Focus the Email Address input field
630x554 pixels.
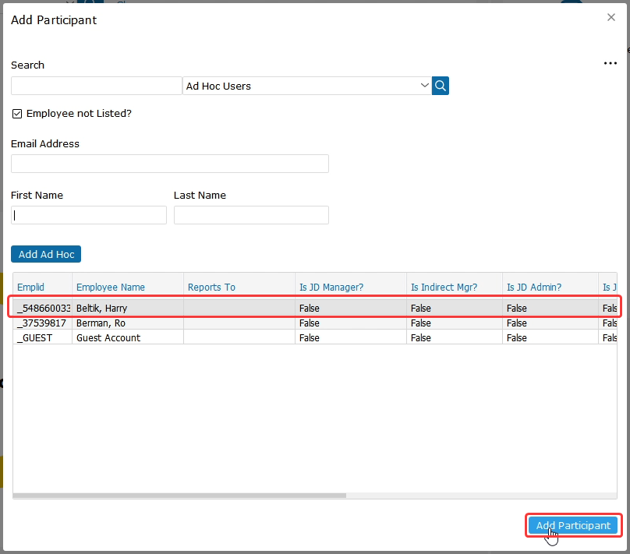169,164
